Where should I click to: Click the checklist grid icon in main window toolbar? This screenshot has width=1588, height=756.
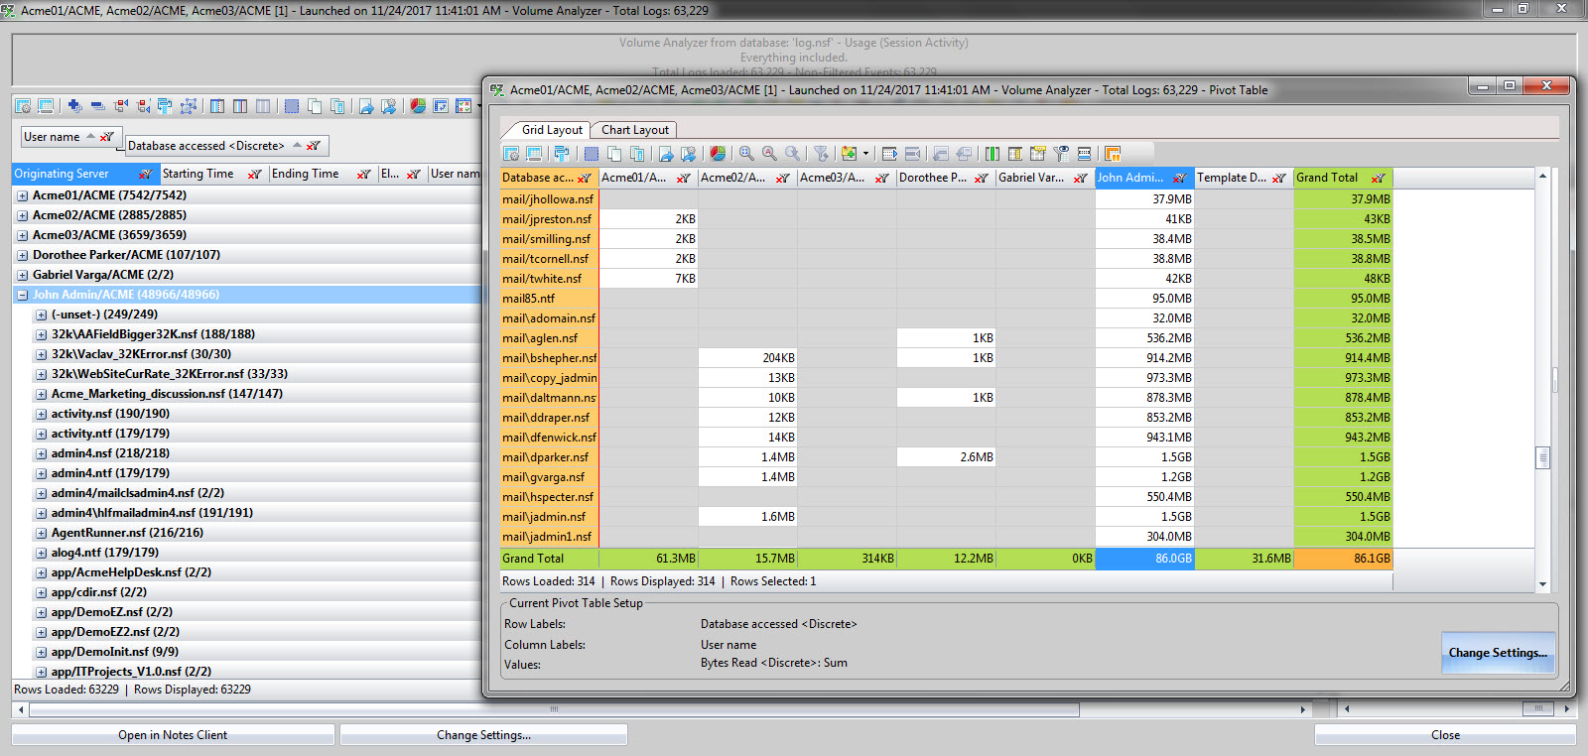(463, 106)
